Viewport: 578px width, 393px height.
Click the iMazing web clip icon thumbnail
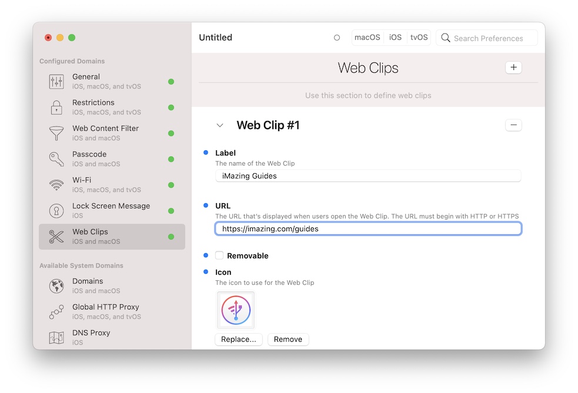pyautogui.click(x=236, y=310)
